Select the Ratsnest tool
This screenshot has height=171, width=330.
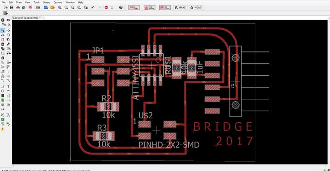[x=3, y=115]
